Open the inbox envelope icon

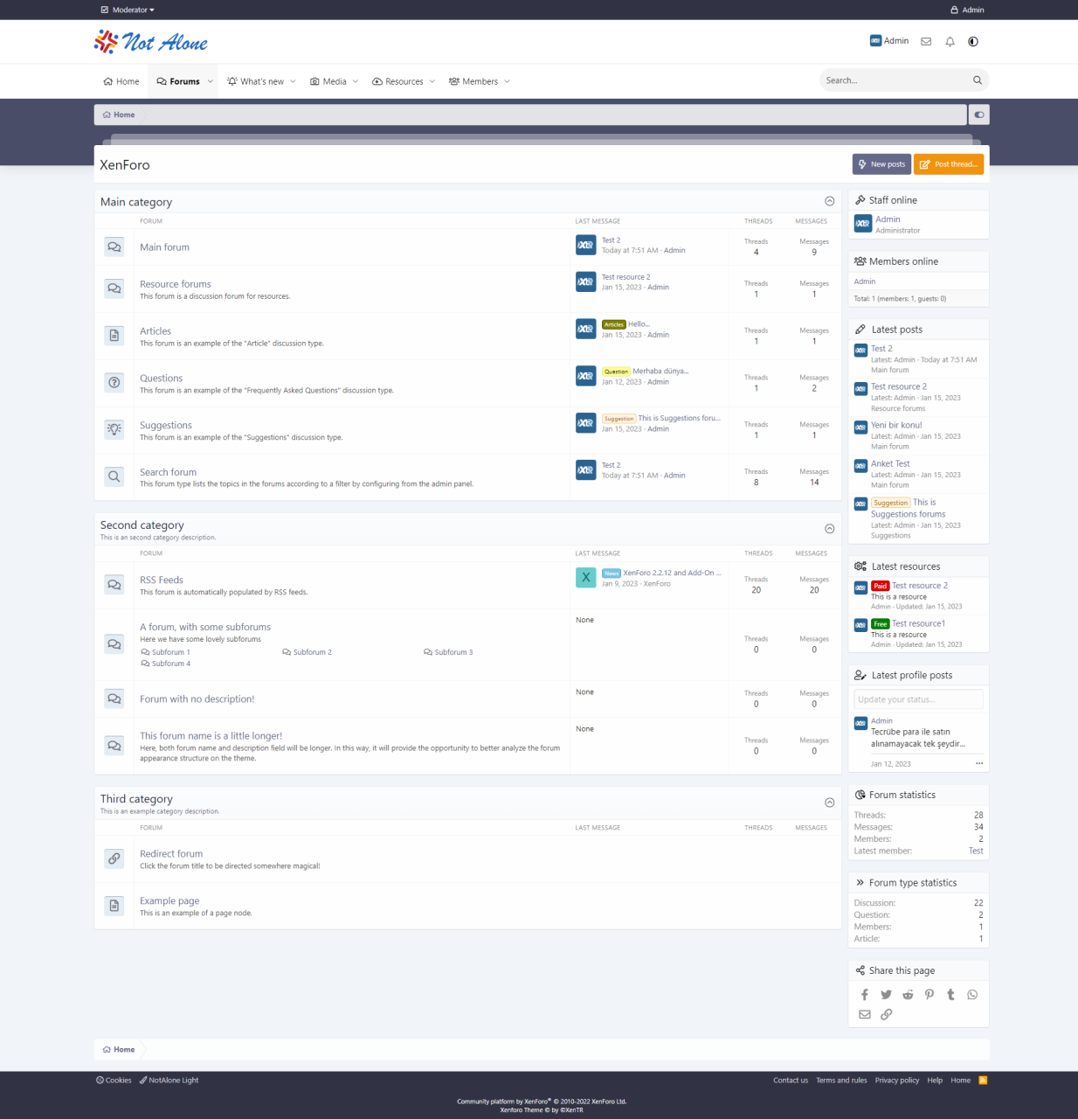click(926, 41)
